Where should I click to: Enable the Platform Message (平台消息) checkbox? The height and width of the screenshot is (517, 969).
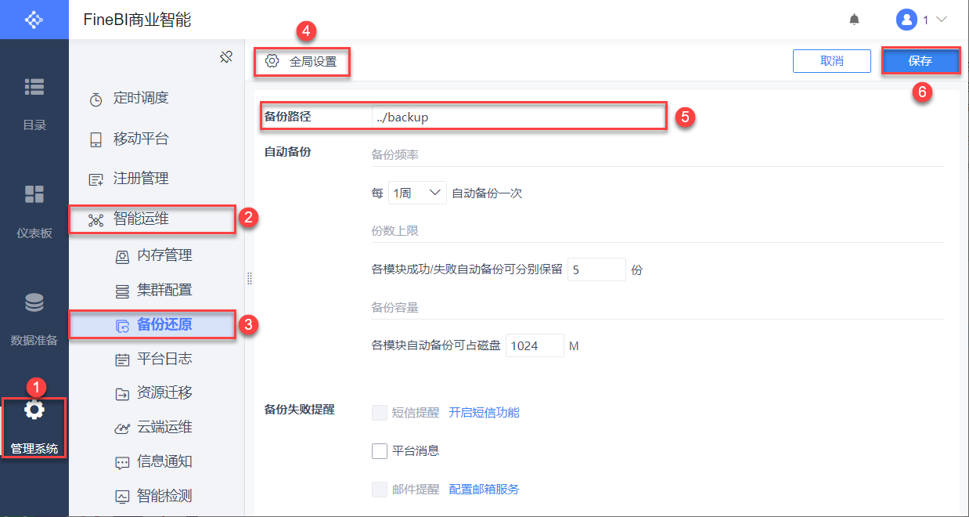pyautogui.click(x=380, y=450)
